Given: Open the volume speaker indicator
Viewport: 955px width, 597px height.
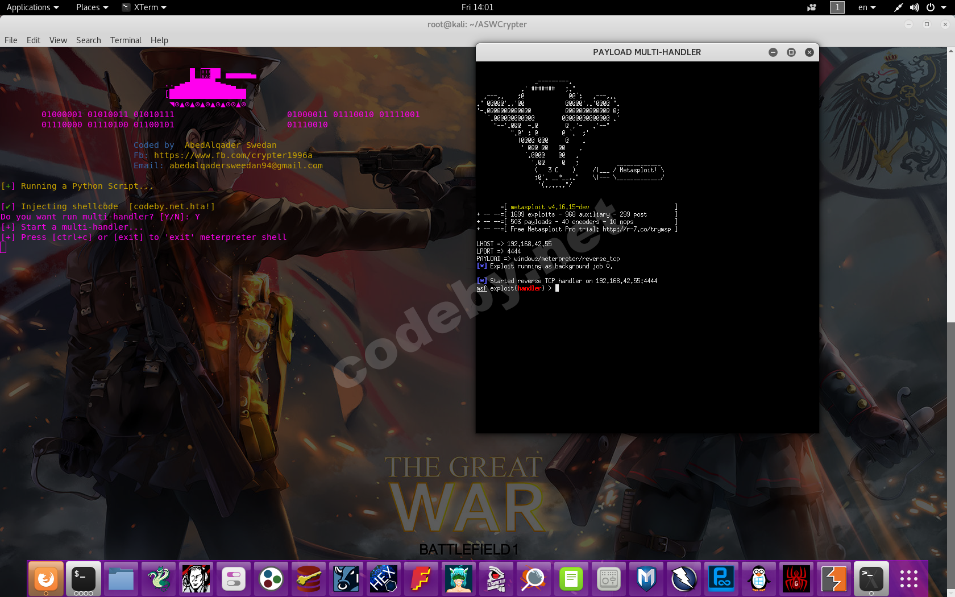Looking at the screenshot, I should tap(914, 7).
